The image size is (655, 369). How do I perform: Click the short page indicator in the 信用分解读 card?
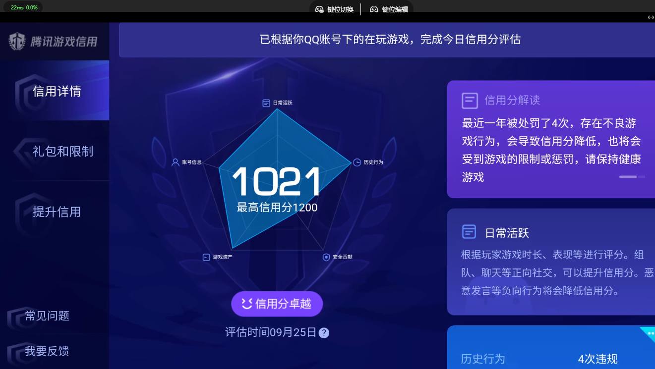point(642,177)
